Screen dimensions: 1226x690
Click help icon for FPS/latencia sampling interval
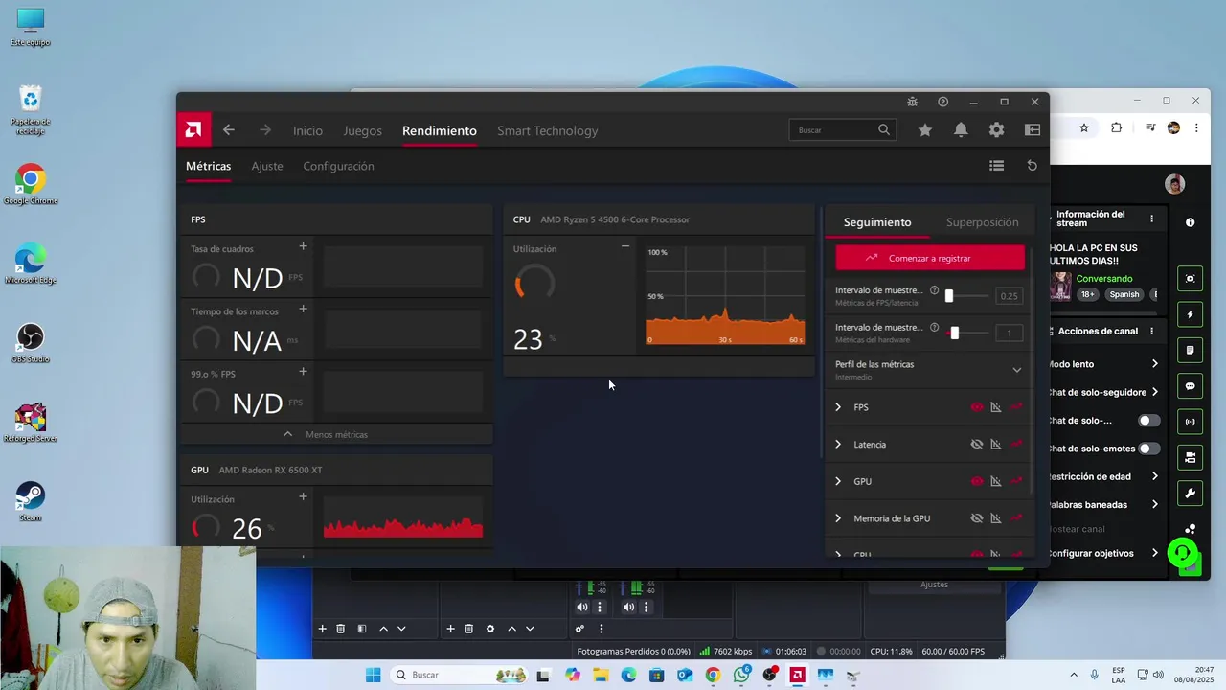[x=934, y=290]
